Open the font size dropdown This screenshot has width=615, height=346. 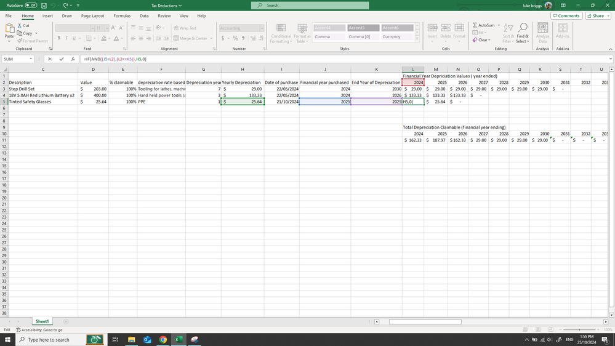[x=107, y=28]
